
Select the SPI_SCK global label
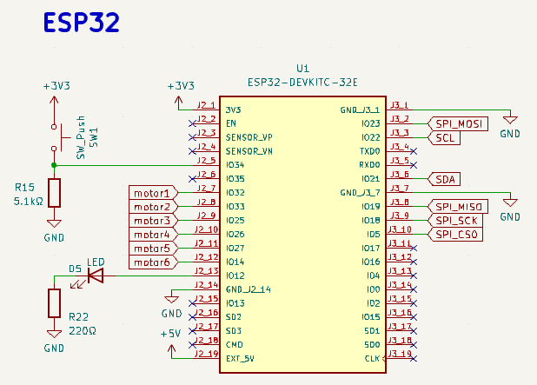(x=455, y=220)
